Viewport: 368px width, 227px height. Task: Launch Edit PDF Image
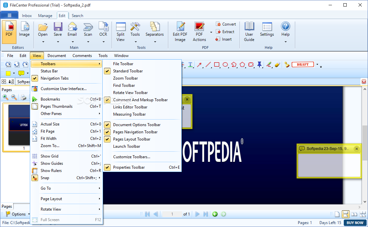point(180,32)
